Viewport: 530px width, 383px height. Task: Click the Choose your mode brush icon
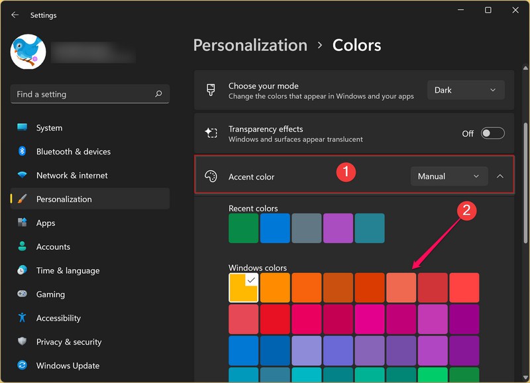[x=211, y=90]
